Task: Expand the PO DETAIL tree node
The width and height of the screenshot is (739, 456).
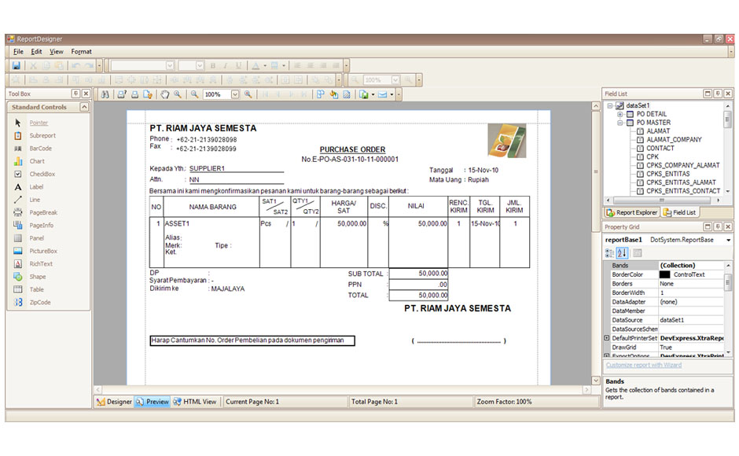Action: point(620,114)
